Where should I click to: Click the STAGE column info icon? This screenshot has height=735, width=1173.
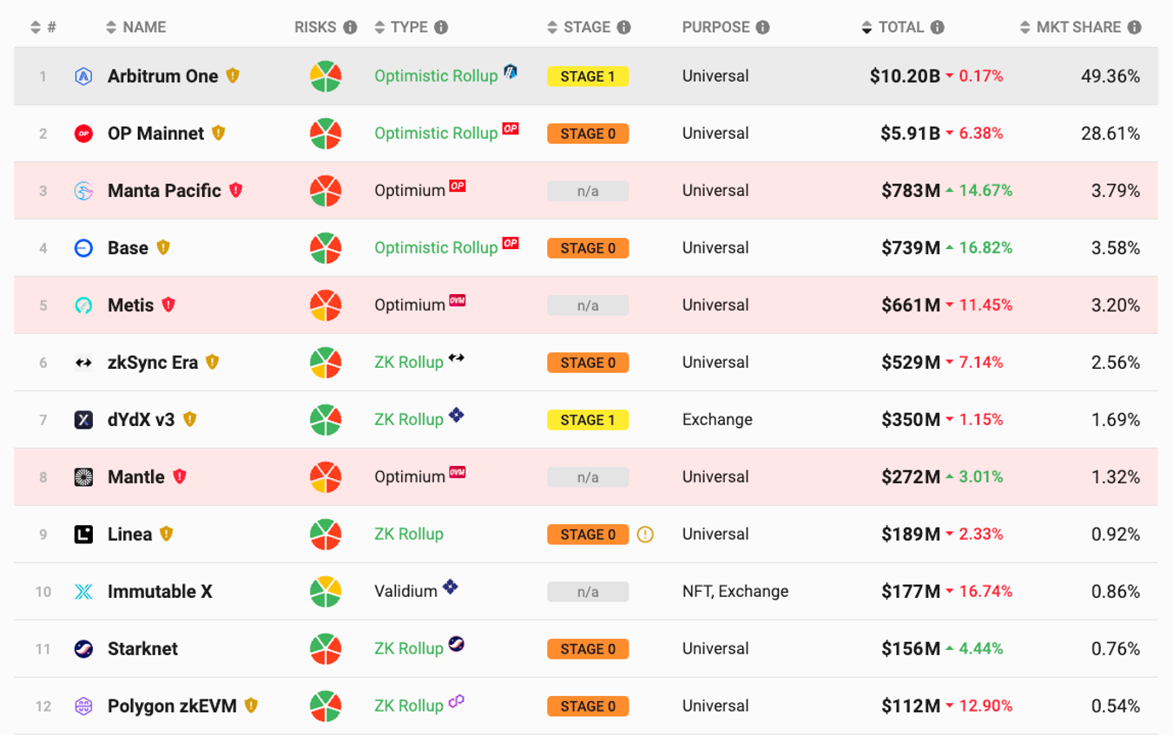coord(623,28)
